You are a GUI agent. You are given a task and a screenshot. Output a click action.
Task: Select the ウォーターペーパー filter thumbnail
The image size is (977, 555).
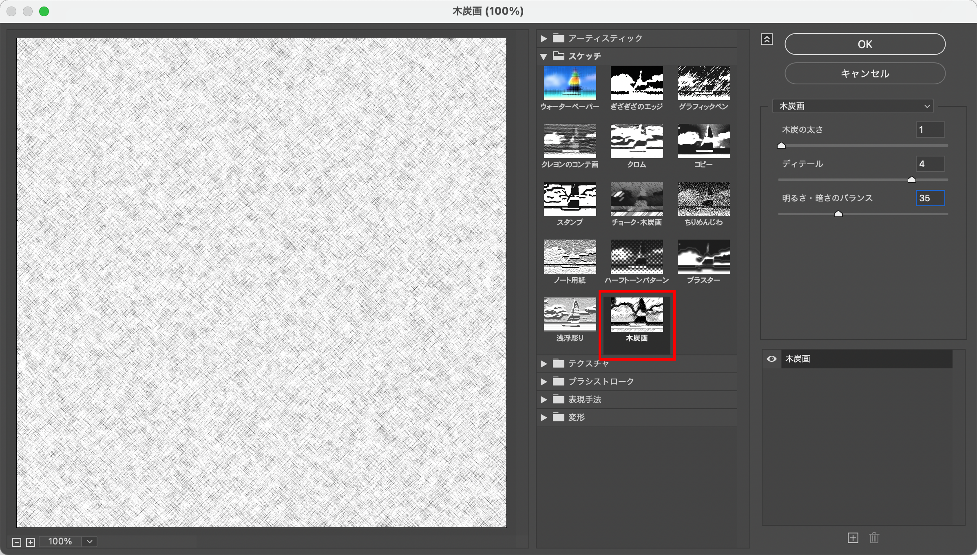[x=570, y=84]
